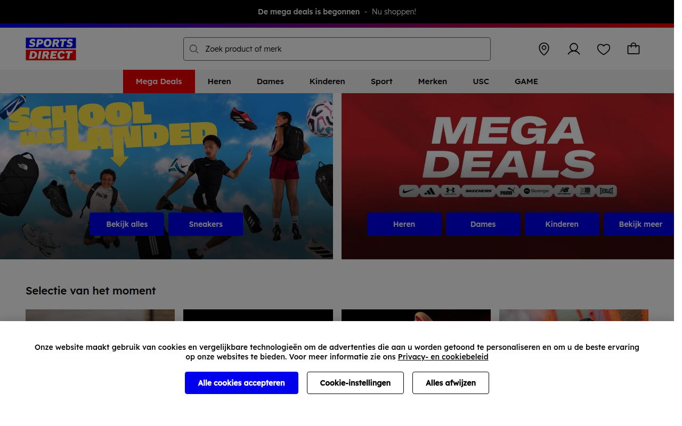Click the magnifier search icon
Image resolution: width=682 pixels, height=426 pixels.
click(x=194, y=49)
